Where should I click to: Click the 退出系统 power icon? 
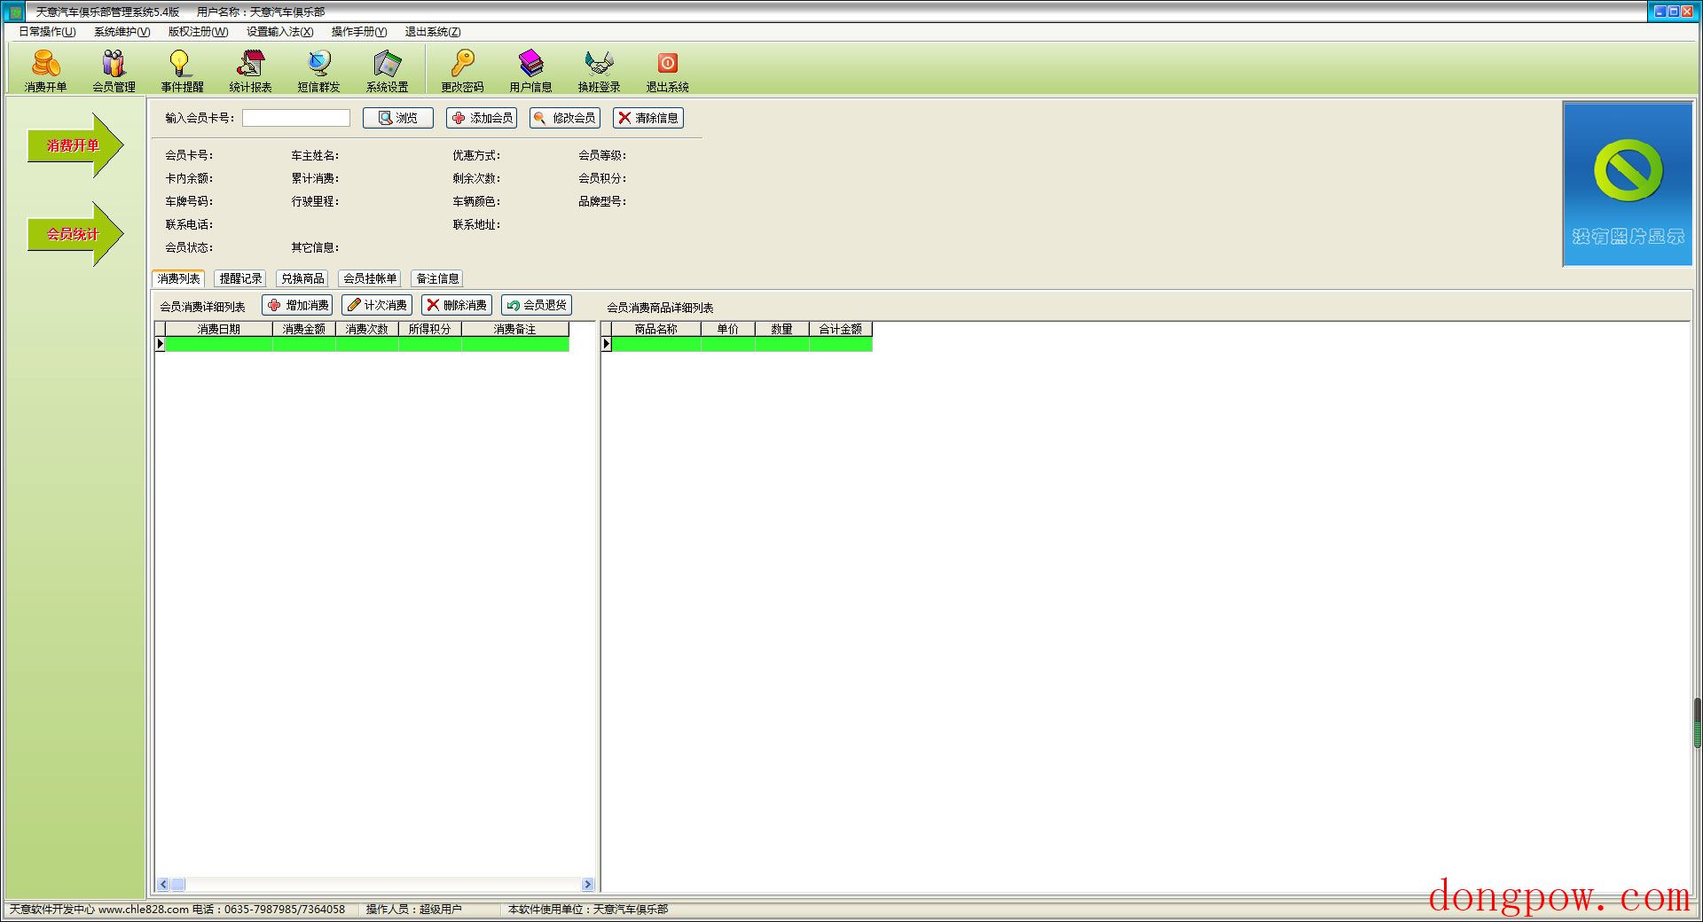click(667, 70)
